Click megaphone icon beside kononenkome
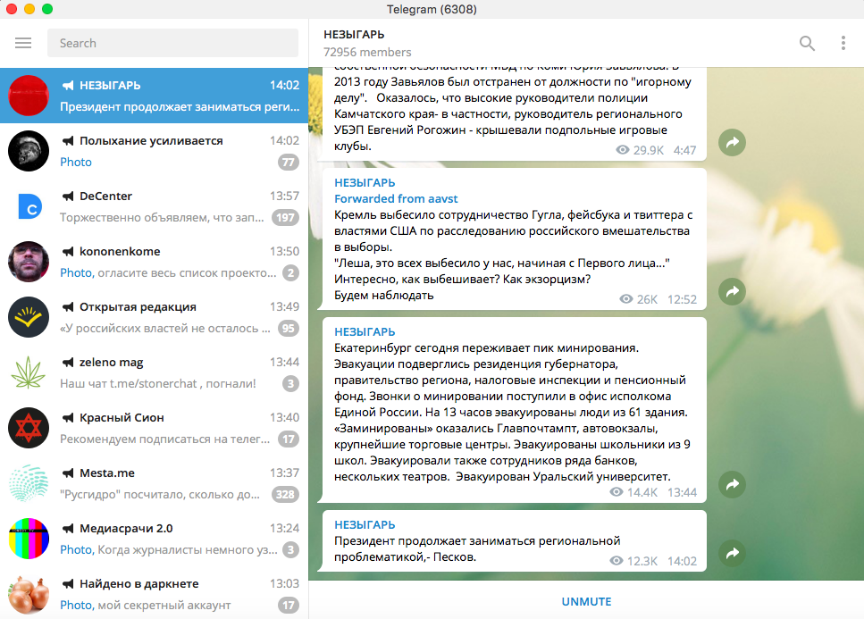The height and width of the screenshot is (619, 864). pyautogui.click(x=68, y=252)
